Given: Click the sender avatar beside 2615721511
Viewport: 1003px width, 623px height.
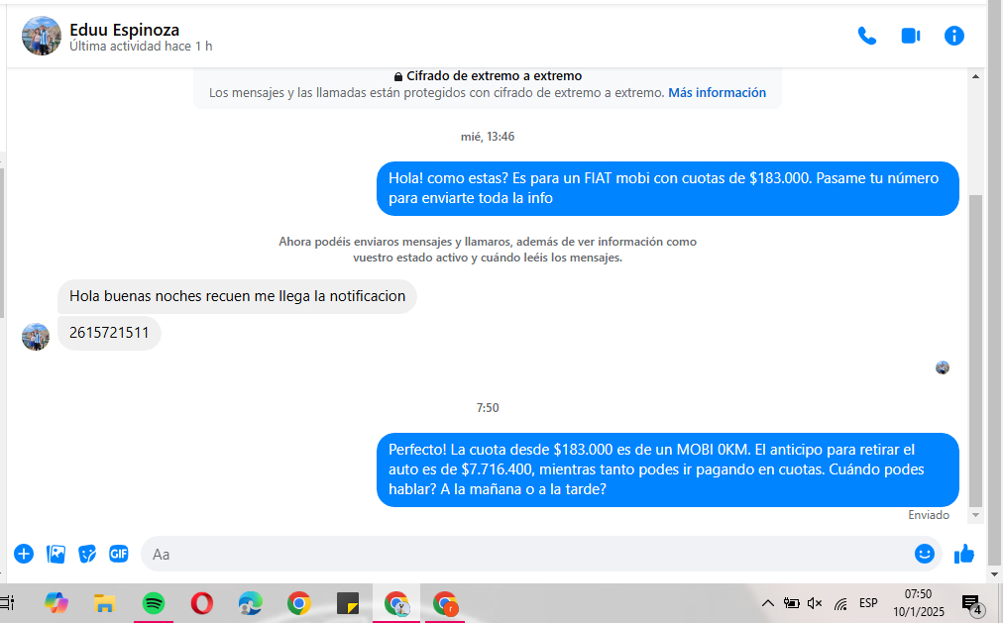Looking at the screenshot, I should (36, 337).
